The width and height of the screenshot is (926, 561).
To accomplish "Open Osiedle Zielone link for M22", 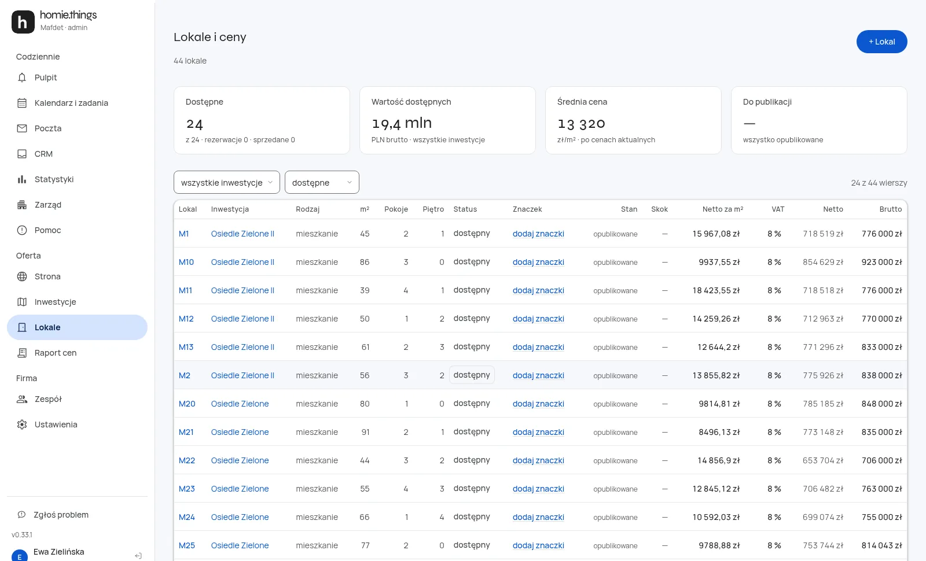I will [x=240, y=460].
